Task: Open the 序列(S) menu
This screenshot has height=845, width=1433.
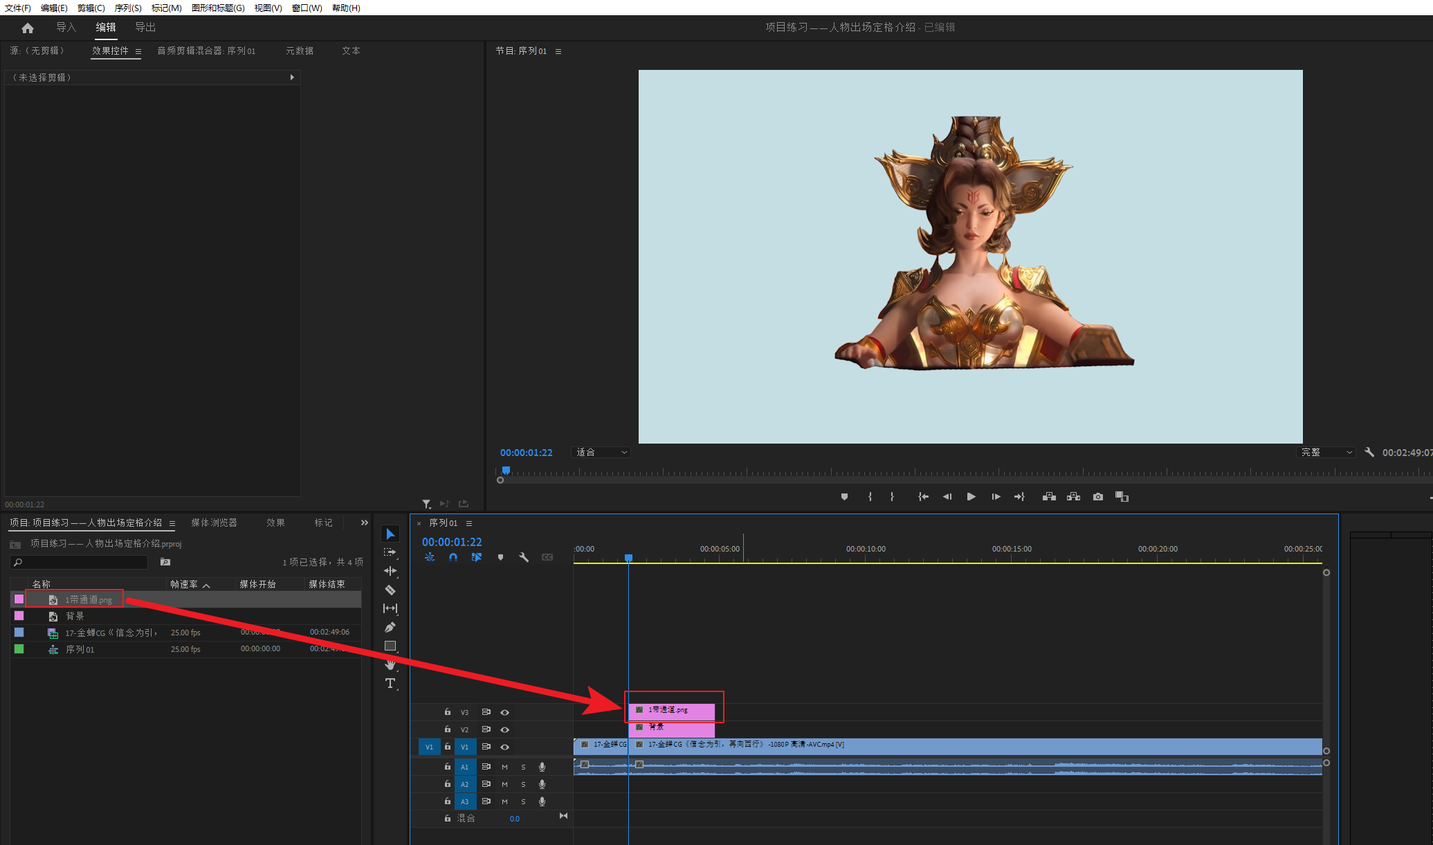Action: coord(128,8)
